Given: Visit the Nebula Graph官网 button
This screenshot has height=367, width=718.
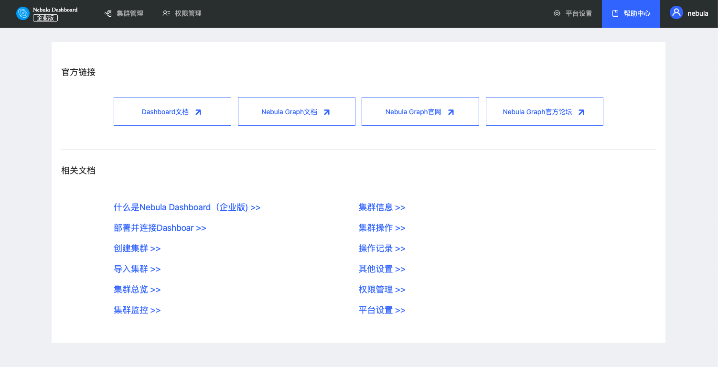Looking at the screenshot, I should point(420,111).
